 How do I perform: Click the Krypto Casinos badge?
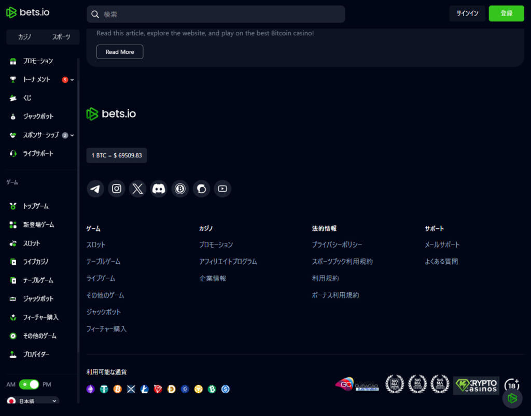476,385
